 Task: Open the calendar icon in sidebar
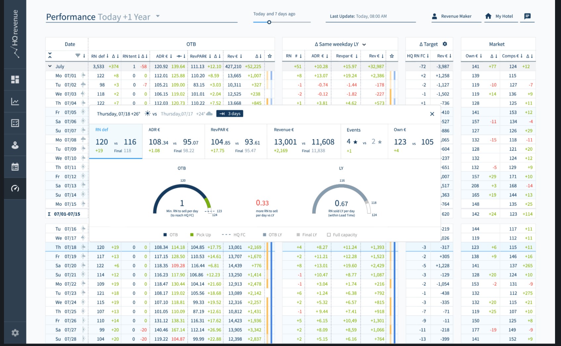tap(15, 167)
